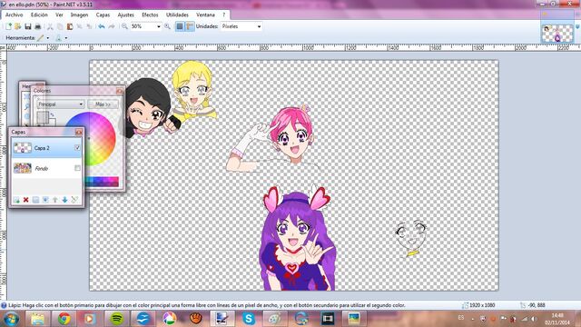Undo the last action with arrow icon
The width and height of the screenshot is (581, 327).
point(101,26)
